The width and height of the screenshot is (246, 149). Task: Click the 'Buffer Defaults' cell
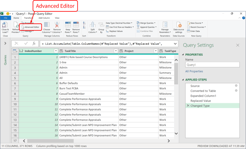coord(88,83)
